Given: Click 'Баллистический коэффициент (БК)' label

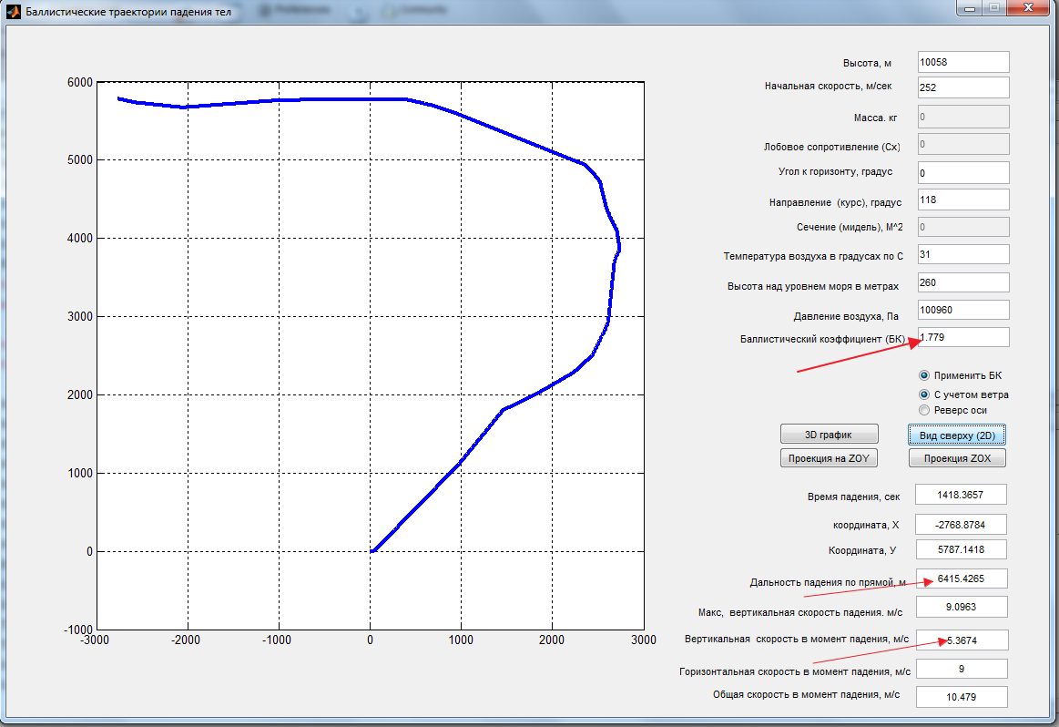Looking at the screenshot, I should (822, 339).
